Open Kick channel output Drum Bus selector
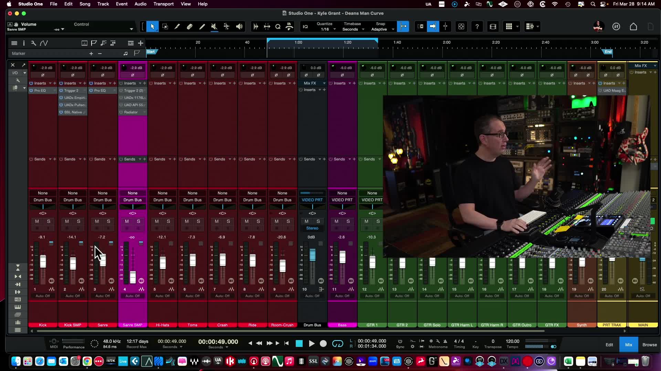The height and width of the screenshot is (371, 661). coord(43,200)
